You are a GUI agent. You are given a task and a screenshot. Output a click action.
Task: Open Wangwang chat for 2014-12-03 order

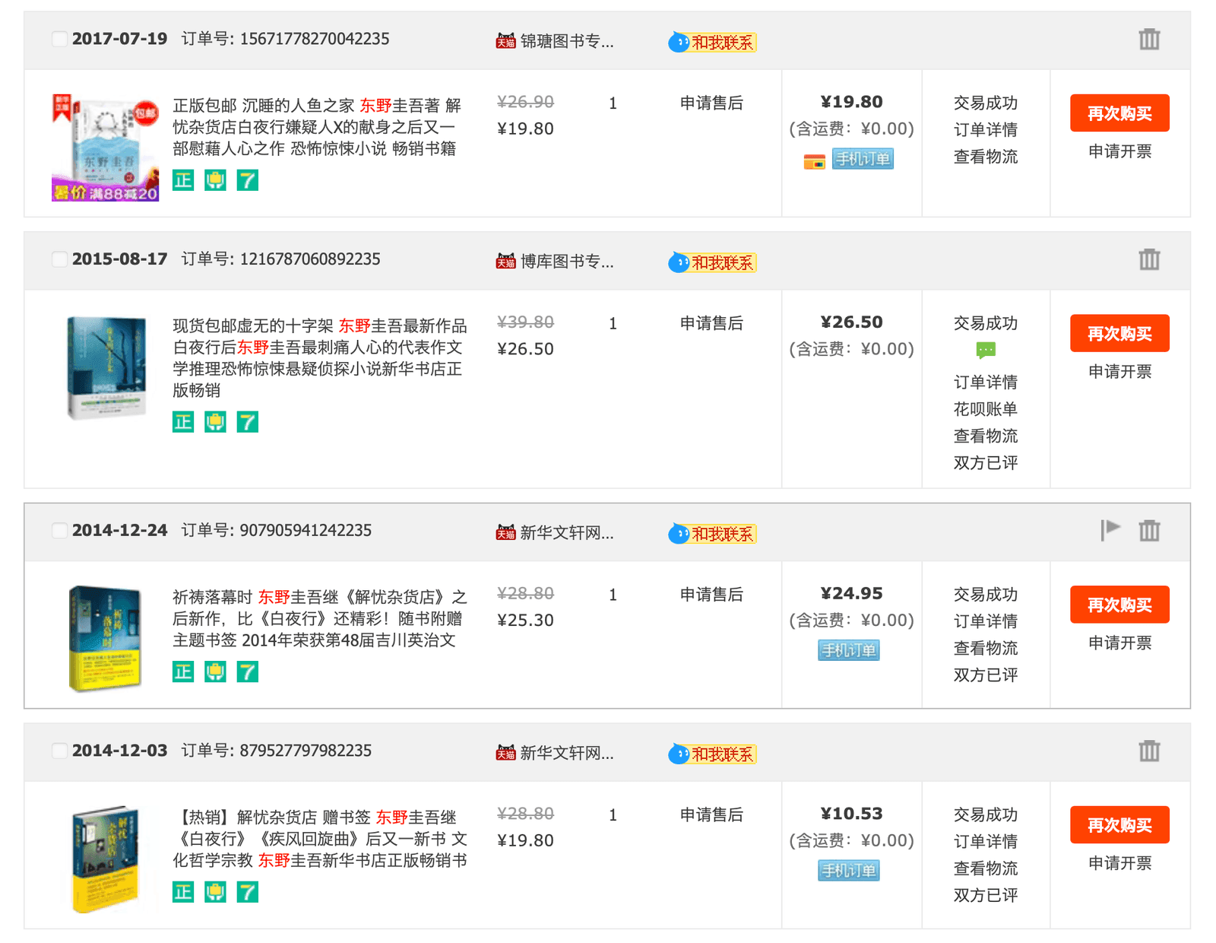712,754
